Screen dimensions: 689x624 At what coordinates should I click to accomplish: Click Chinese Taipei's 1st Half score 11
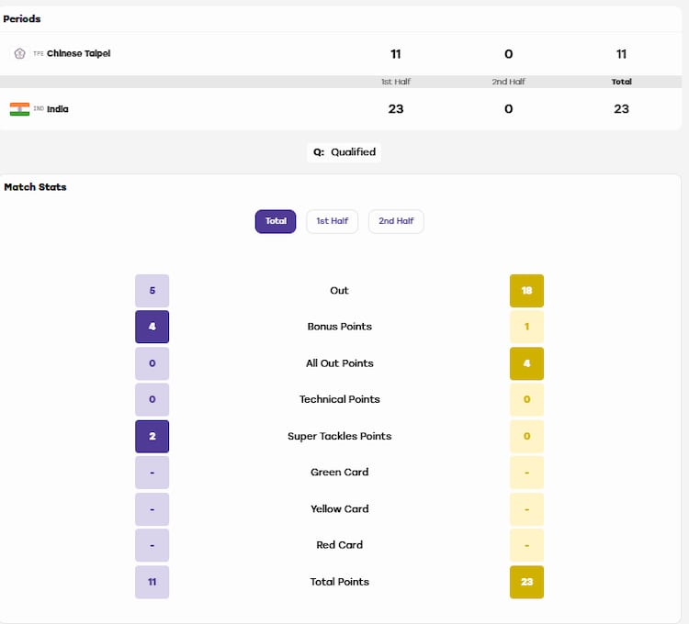(x=395, y=54)
